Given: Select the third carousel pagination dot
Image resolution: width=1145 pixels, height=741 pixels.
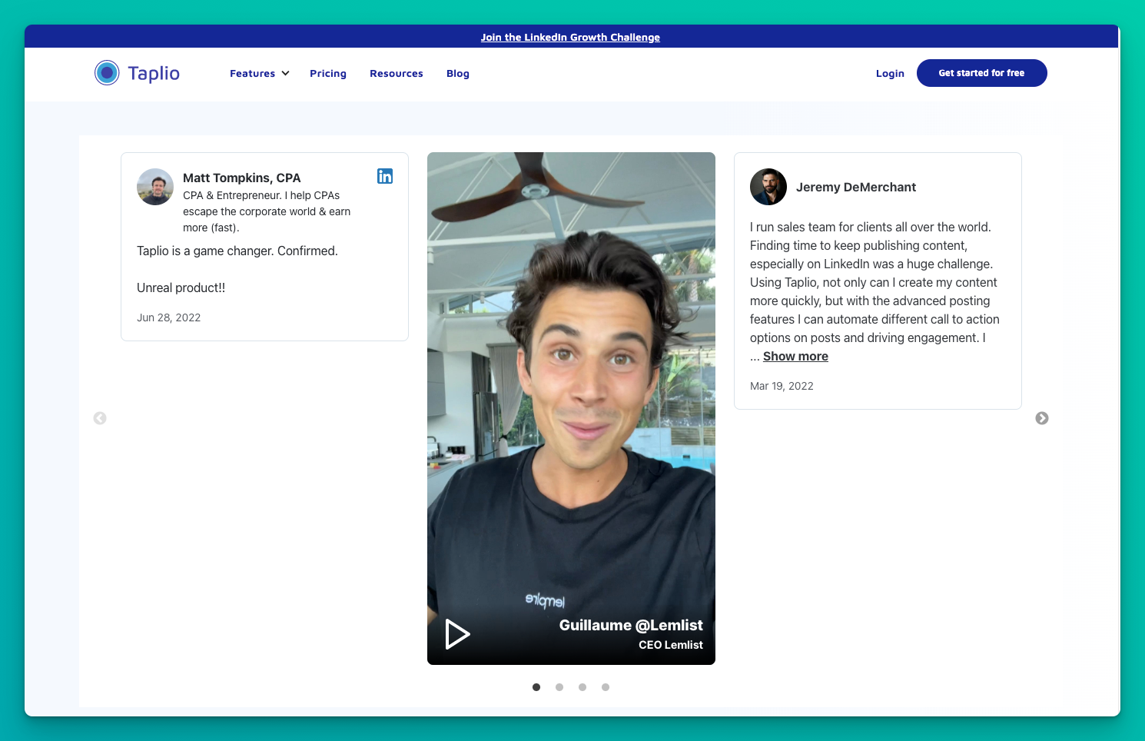Looking at the screenshot, I should [582, 687].
